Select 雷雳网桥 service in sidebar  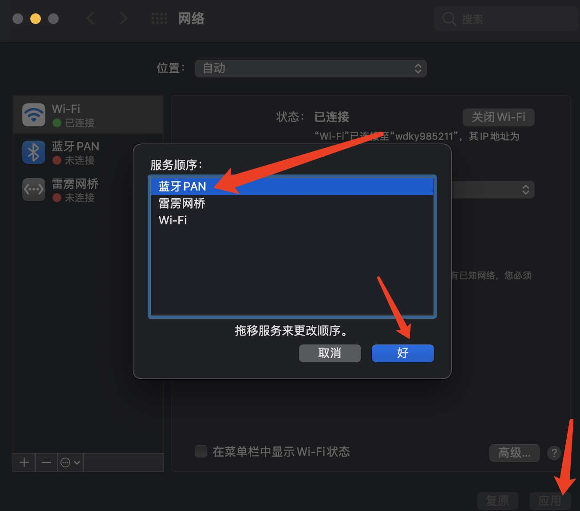point(88,190)
